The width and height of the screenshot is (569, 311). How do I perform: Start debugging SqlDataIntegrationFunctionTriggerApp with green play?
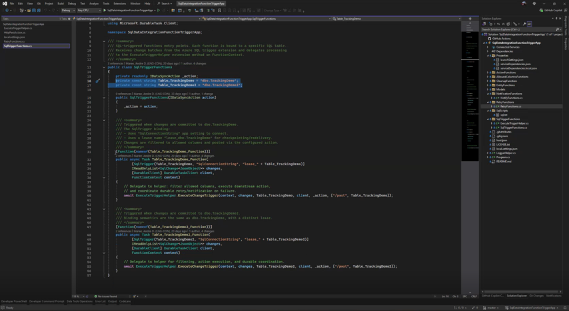(x=128, y=11)
